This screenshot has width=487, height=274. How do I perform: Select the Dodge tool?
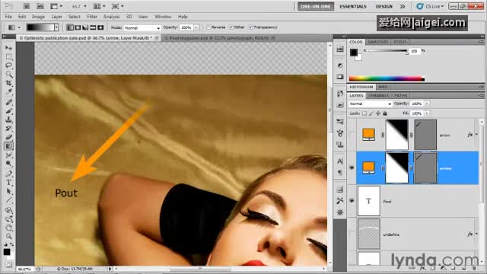pyautogui.click(x=8, y=164)
